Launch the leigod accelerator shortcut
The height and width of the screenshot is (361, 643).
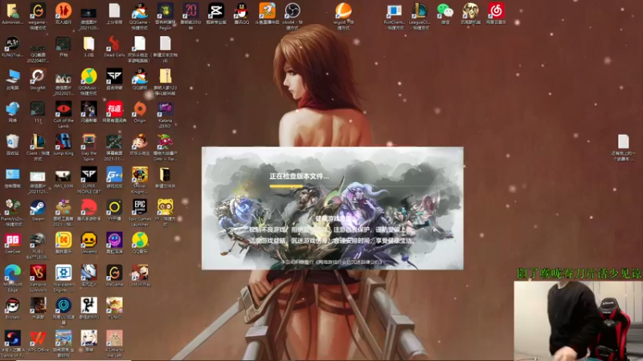343,11
